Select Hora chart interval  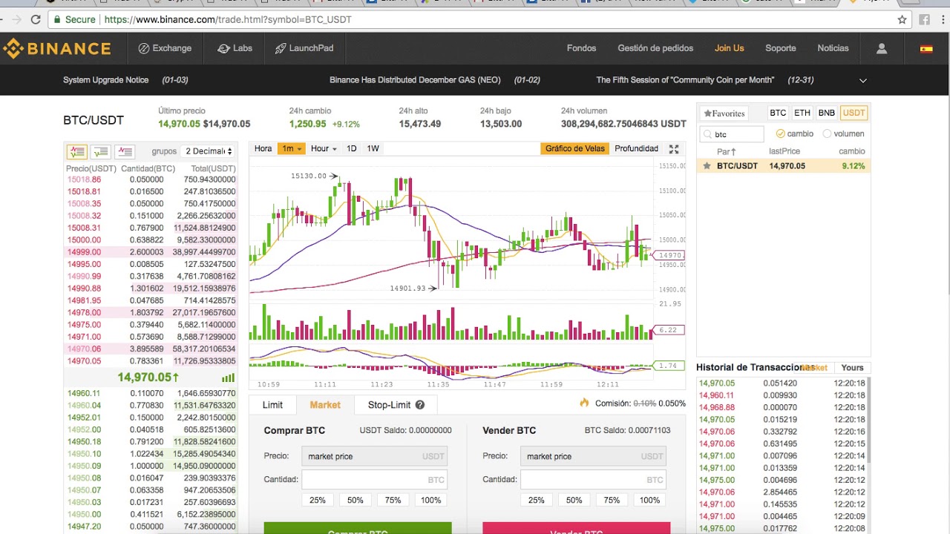[263, 148]
